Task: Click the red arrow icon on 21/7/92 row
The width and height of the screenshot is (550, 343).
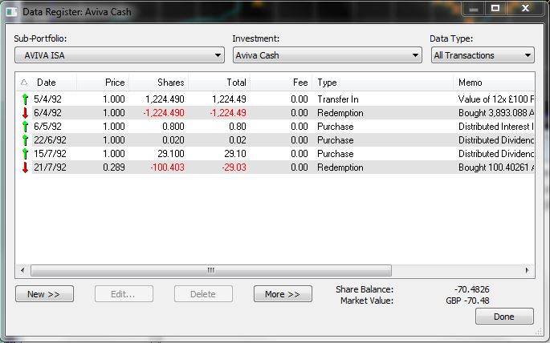Action: [x=25, y=167]
